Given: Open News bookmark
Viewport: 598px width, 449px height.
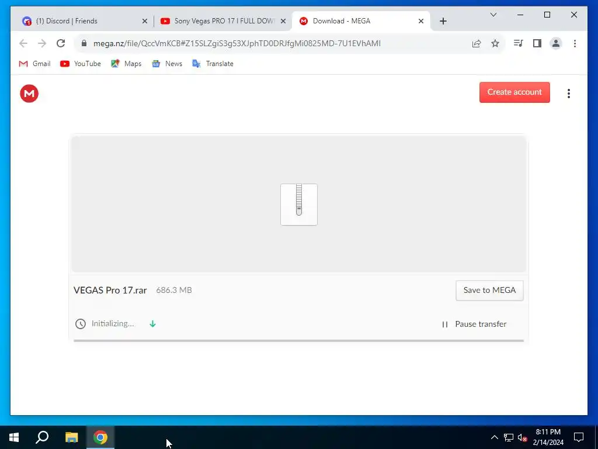Looking at the screenshot, I should [x=167, y=64].
